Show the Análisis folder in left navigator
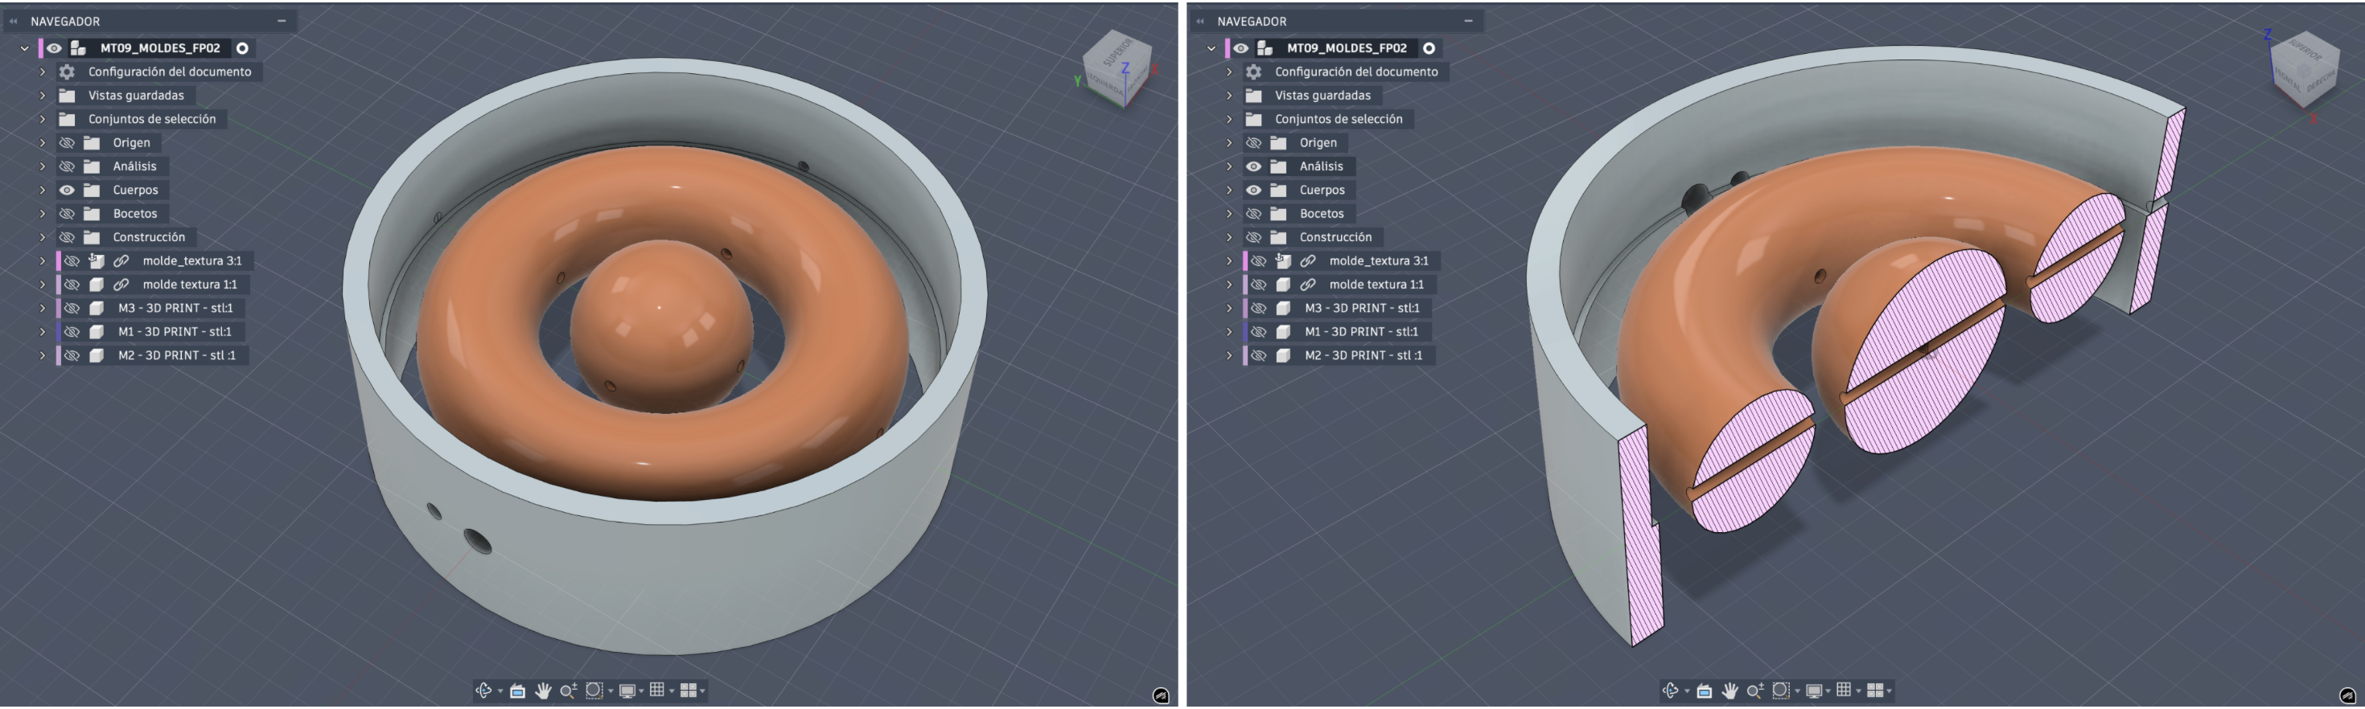2365x709 pixels. (x=67, y=167)
